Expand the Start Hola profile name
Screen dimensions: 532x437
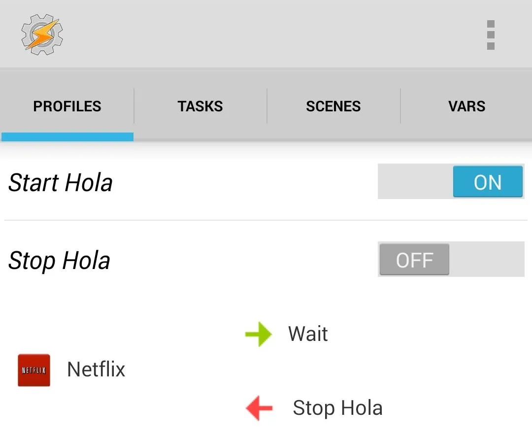[61, 183]
